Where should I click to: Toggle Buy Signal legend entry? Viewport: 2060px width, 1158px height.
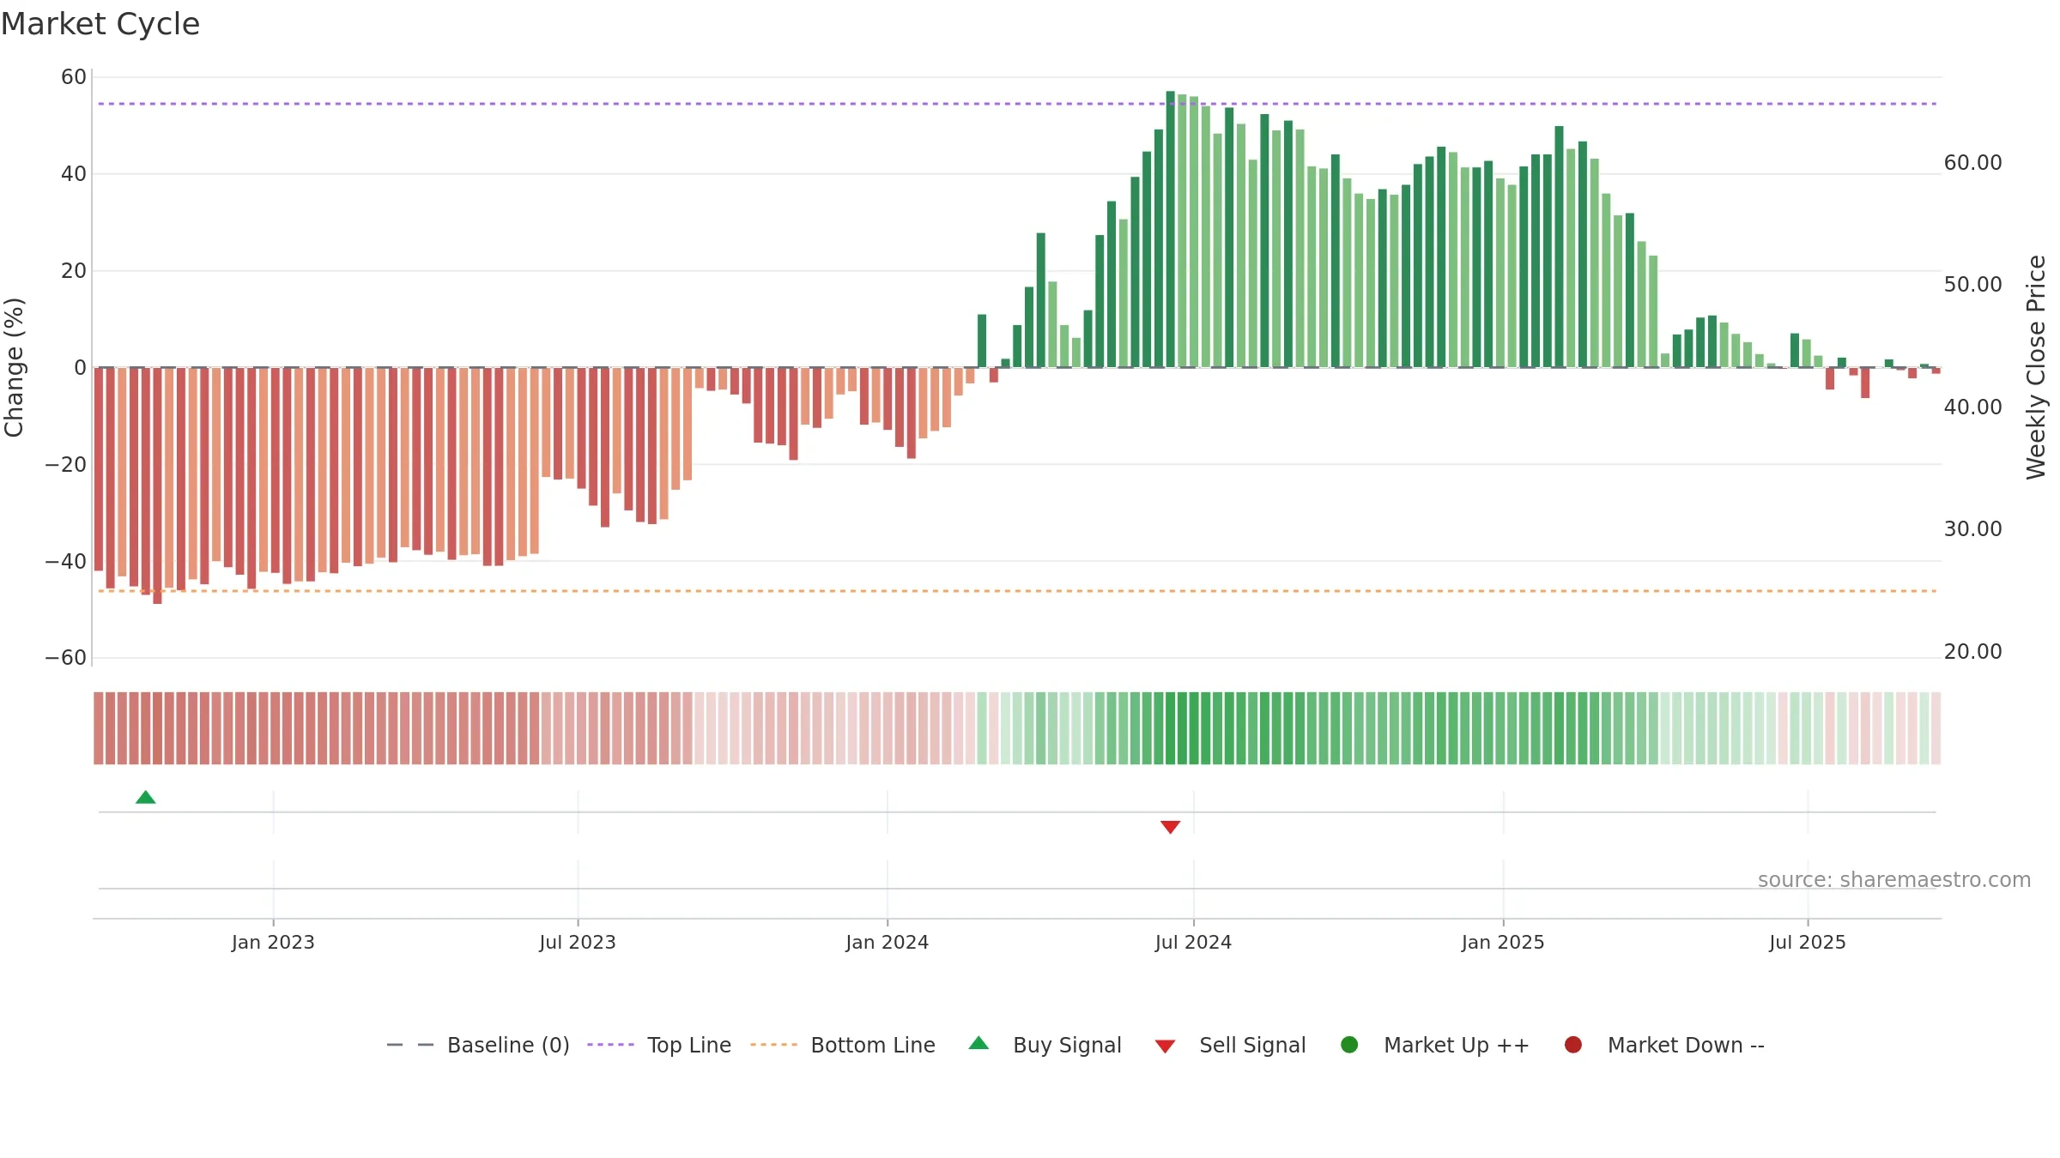1045,1045
